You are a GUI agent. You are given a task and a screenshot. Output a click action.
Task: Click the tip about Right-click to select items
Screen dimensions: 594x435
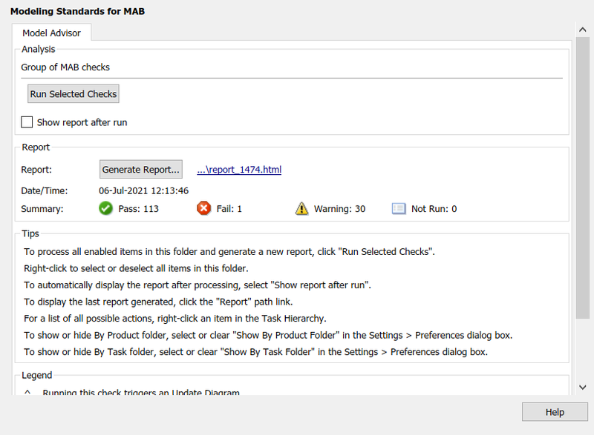tap(136, 268)
